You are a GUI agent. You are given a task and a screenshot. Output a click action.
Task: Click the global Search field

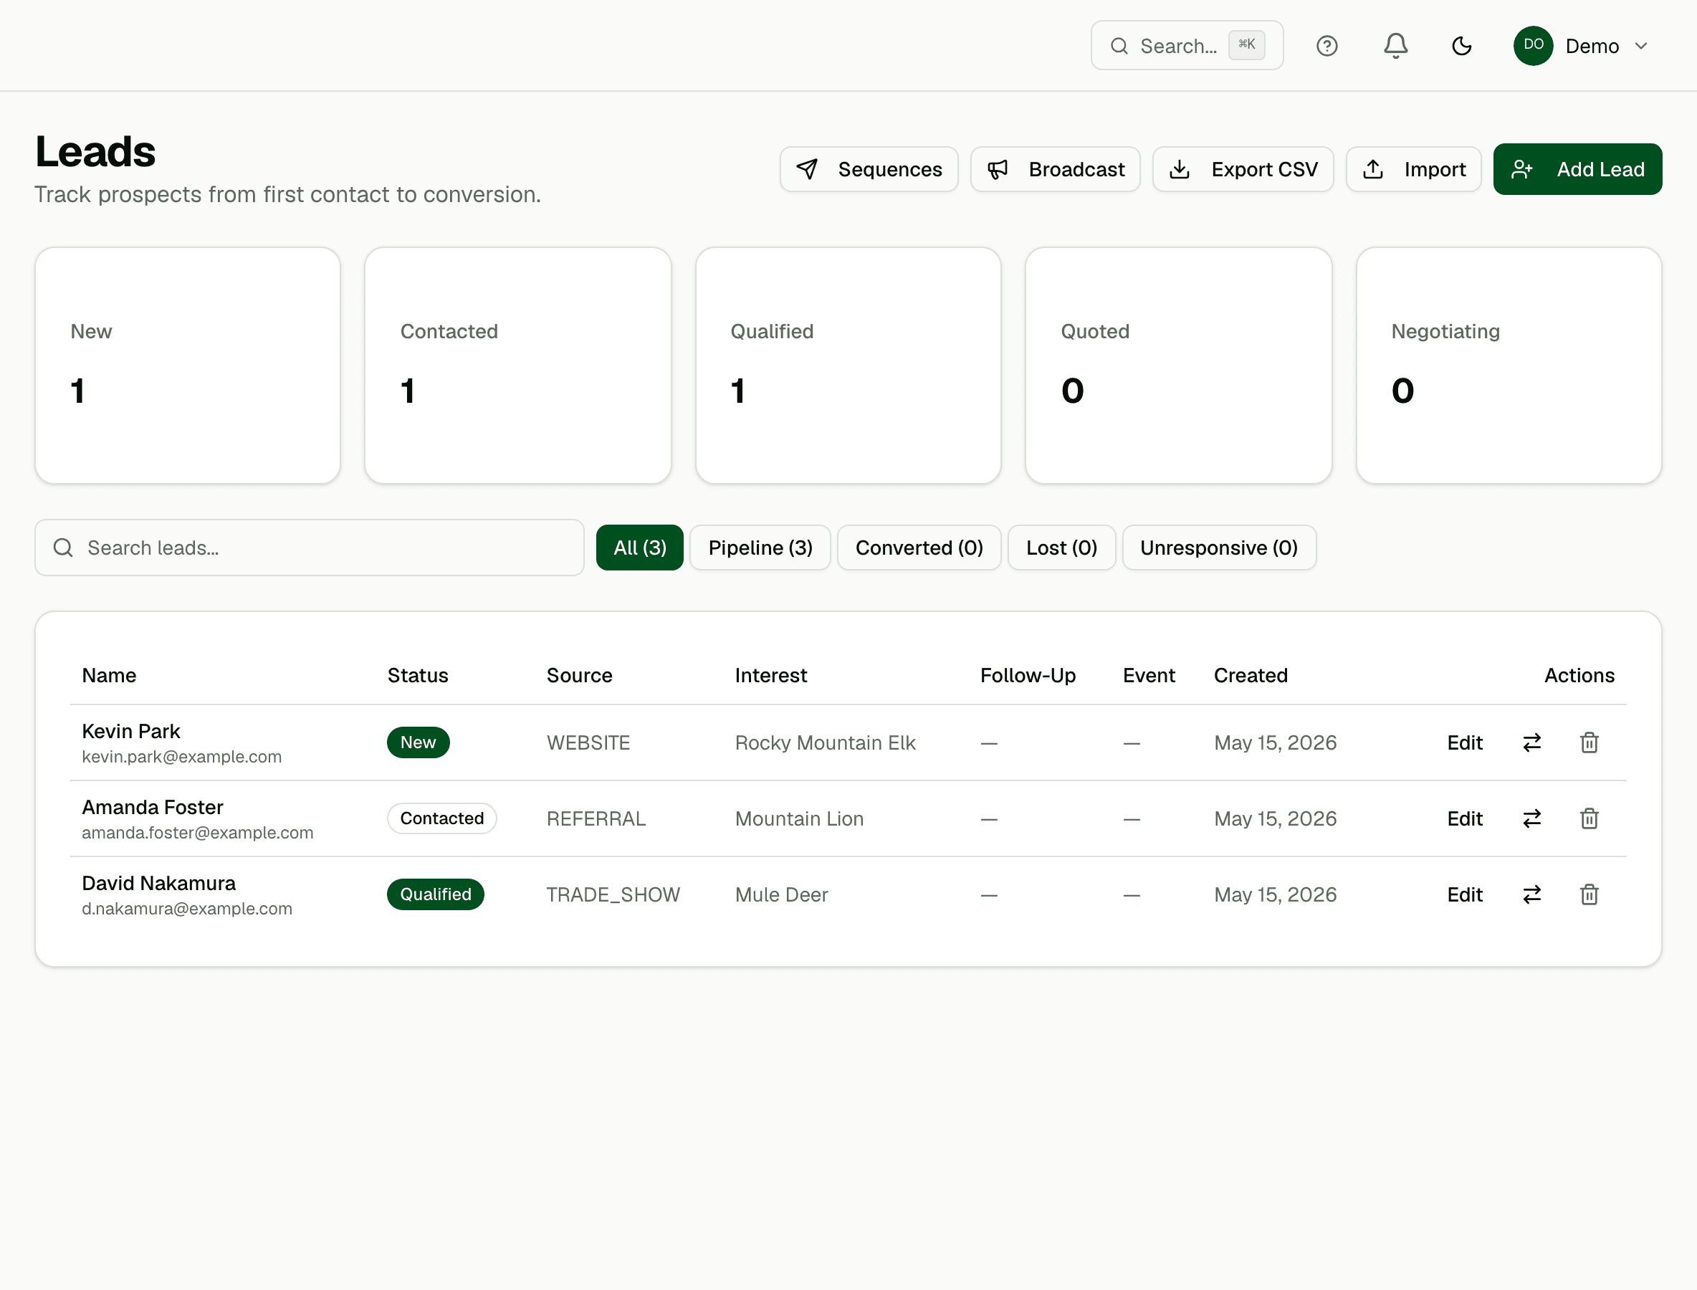[1186, 45]
